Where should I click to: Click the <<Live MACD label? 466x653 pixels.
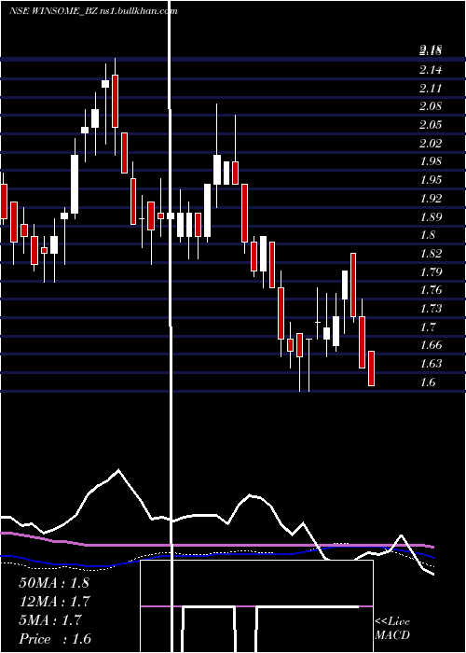click(392, 629)
